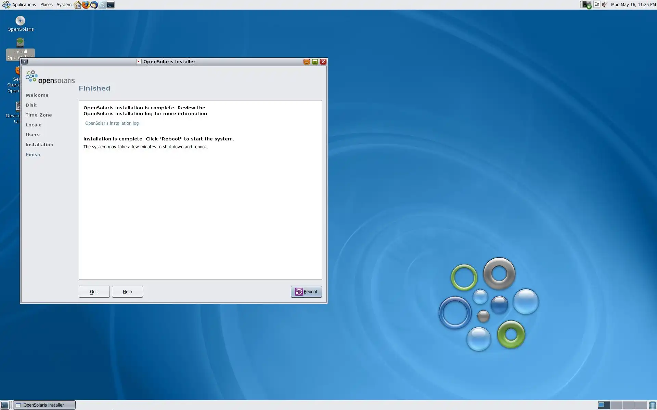Open the terminal launcher icon
Screen dimensions: 657x410
coord(111,5)
